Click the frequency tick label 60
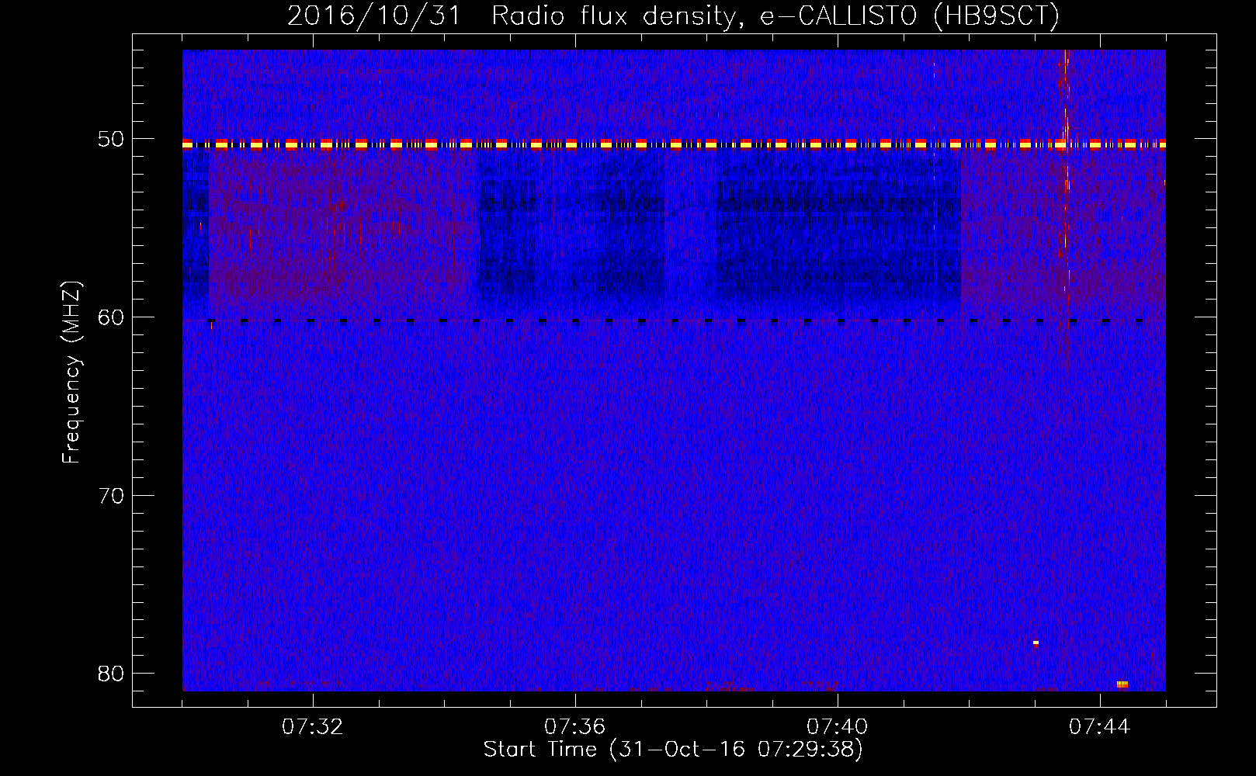 pos(111,317)
